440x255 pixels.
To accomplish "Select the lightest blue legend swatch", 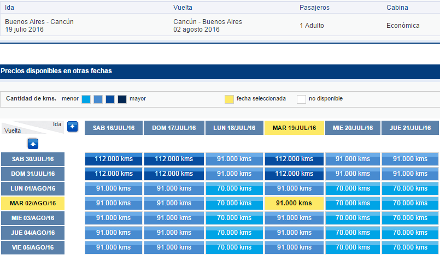I will (x=86, y=99).
